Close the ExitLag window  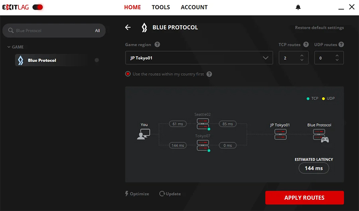352,7
